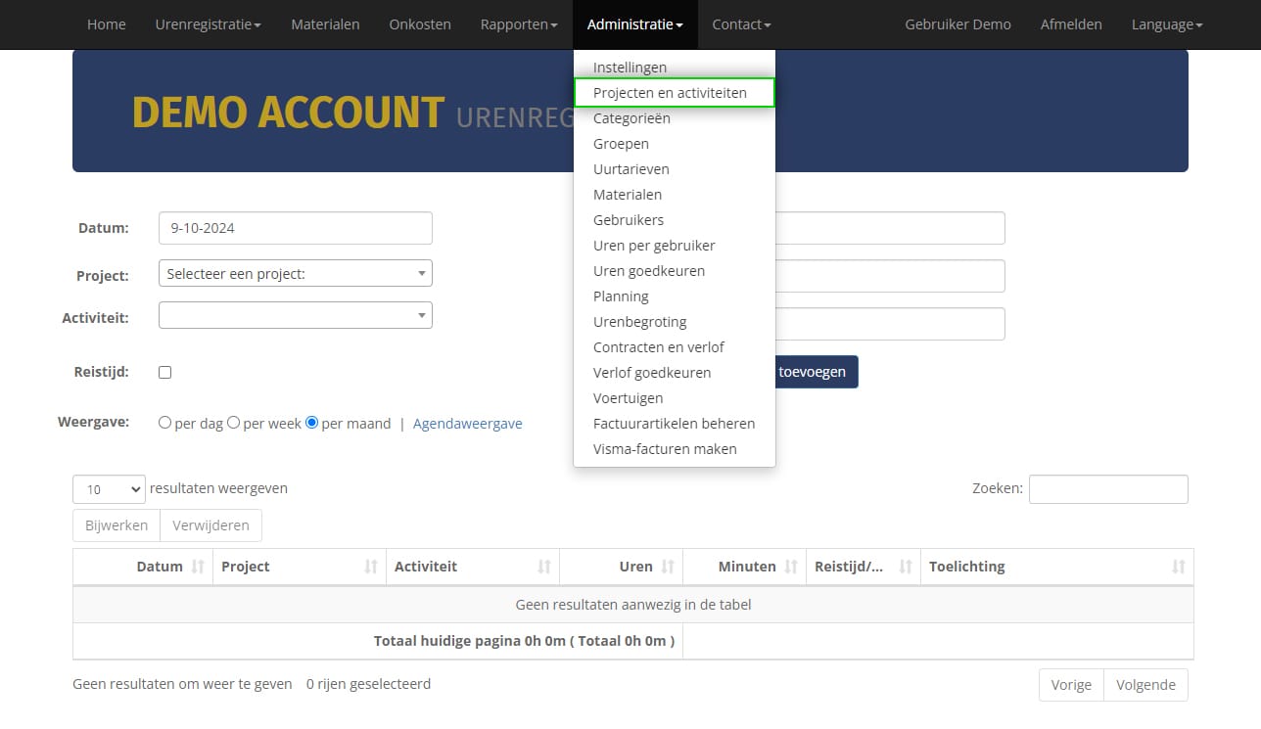Enable the Reistijd checkbox

[165, 372]
